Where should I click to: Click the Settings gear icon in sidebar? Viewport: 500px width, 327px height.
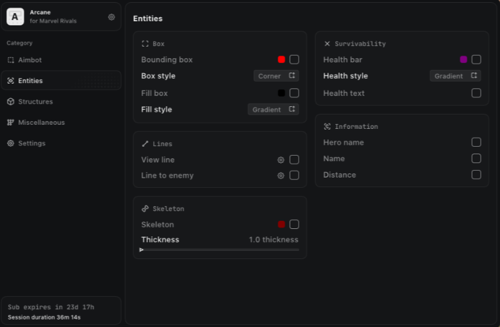pos(10,143)
